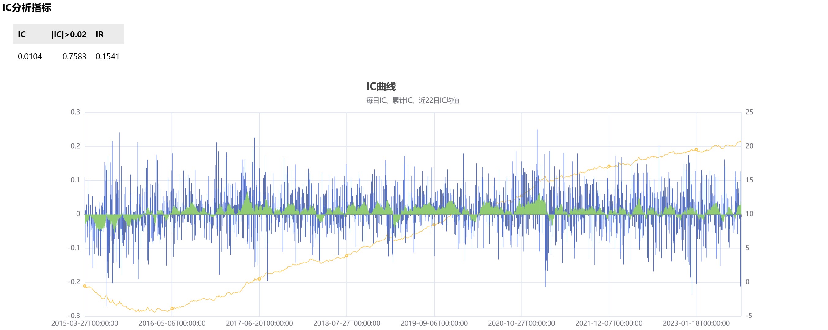Screen dimensions: 828x330
Task: Click left axis label 0.3
Action: pyautogui.click(x=75, y=112)
